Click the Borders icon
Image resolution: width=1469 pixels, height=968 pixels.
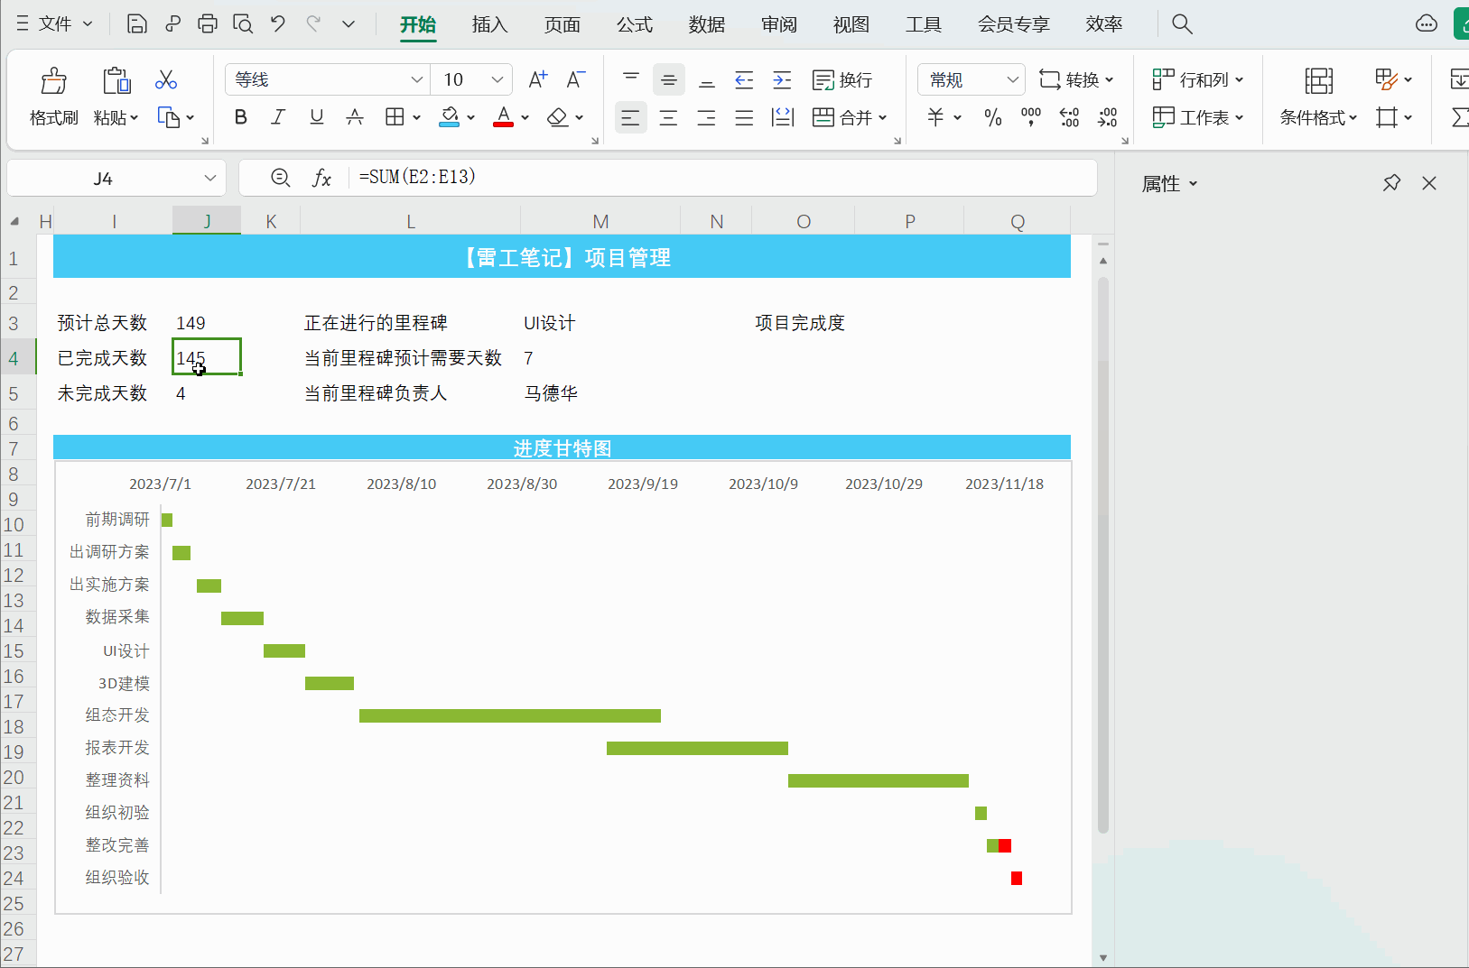pos(395,117)
